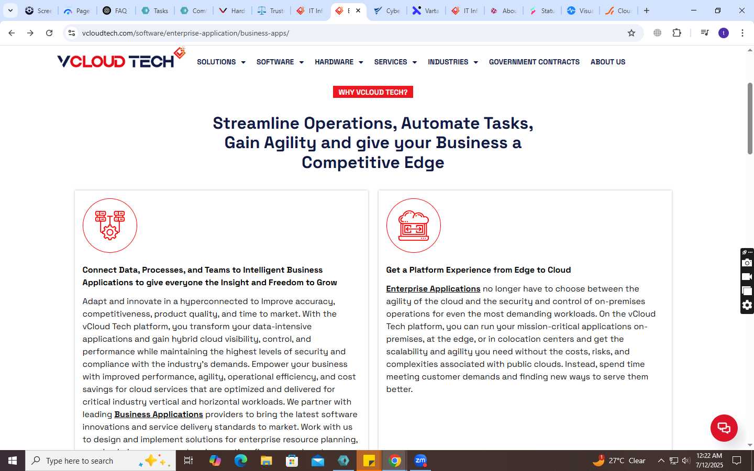Click WHY VCLOUD TECH? red badge
754x471 pixels.
click(x=373, y=92)
